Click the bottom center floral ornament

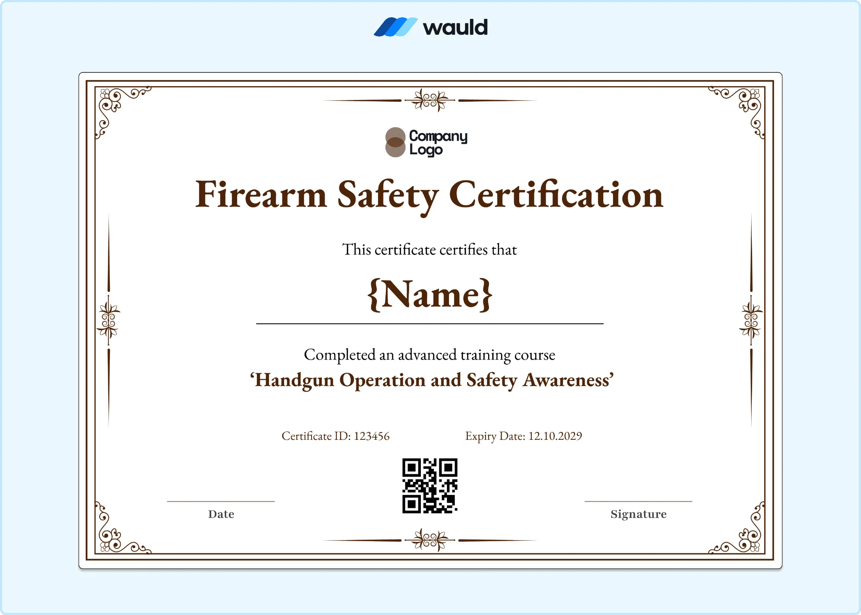pos(430,540)
